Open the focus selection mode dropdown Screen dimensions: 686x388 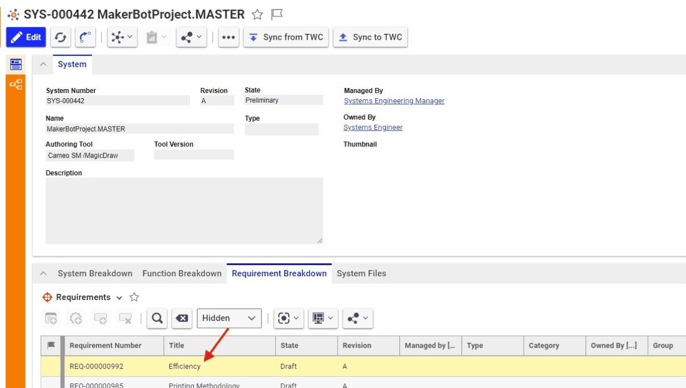(288, 318)
